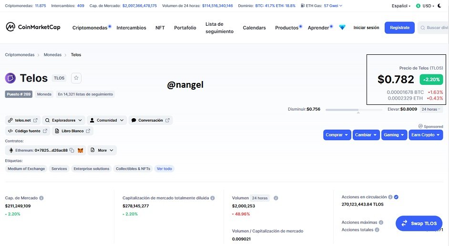Click the Intercambios count 409 link
Viewport: 449px width, 246px height.
pyautogui.click(x=81, y=6)
